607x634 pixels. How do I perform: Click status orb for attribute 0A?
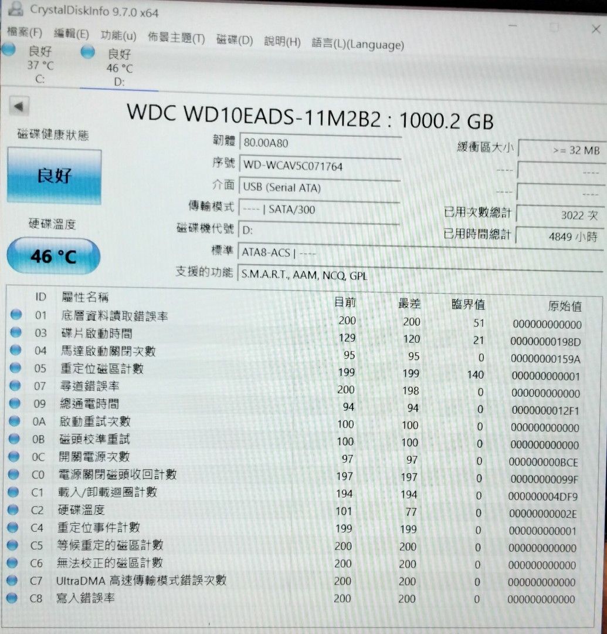click(x=15, y=421)
